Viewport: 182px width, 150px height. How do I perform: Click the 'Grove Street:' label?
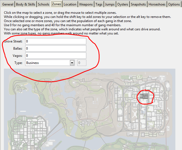[x=13, y=41]
